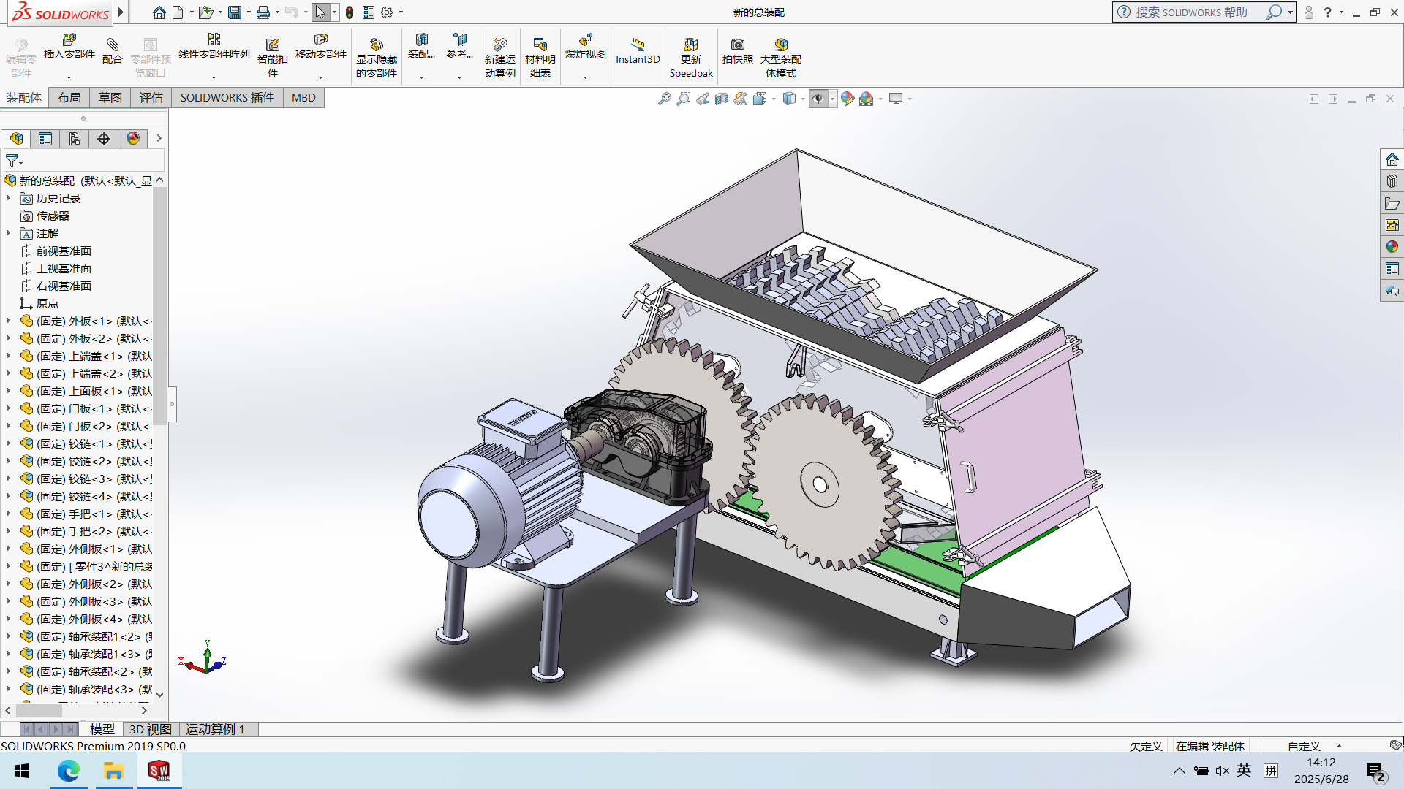
Task: Click the Save icon in title bar
Action: (235, 12)
